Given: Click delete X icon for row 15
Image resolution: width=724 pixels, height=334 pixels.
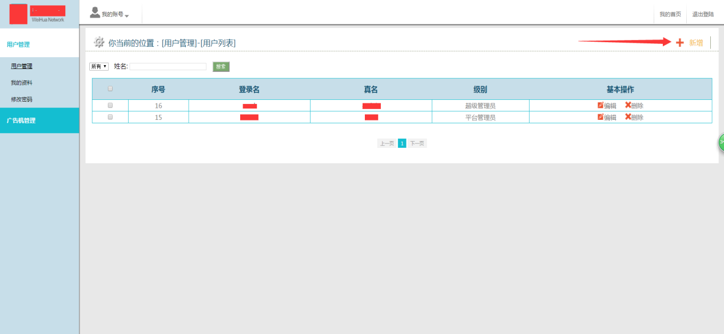Looking at the screenshot, I should [628, 117].
